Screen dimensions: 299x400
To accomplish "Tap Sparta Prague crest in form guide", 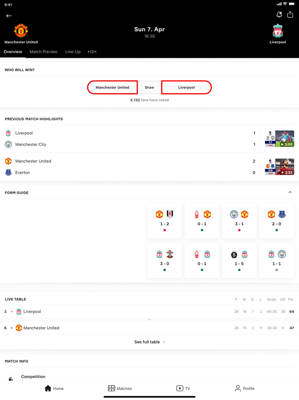I will pyautogui.click(x=234, y=255).
